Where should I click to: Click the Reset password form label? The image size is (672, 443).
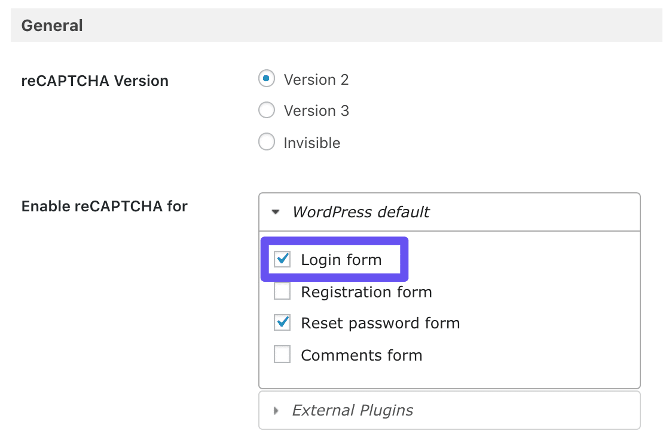tap(381, 322)
